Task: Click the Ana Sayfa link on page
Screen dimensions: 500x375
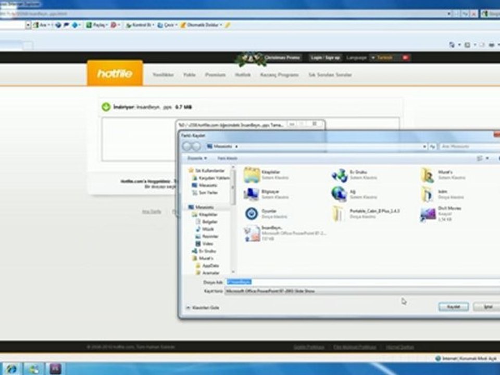Action: 152,212
